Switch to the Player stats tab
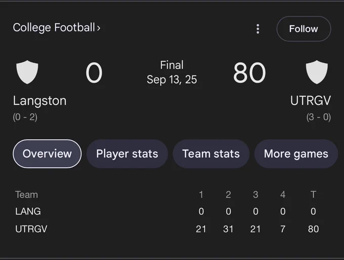This screenshot has width=344, height=260. (127, 154)
